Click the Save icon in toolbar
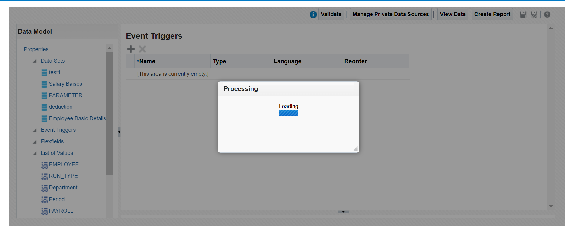565x226 pixels. click(523, 15)
